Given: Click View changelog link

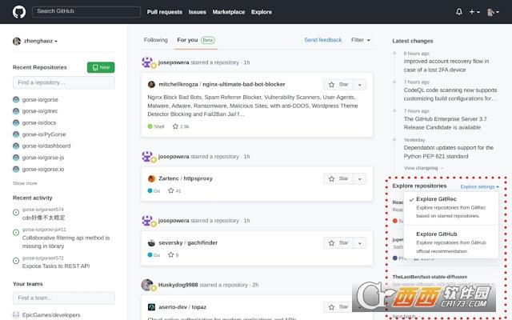Looking at the screenshot, I should pyautogui.click(x=423, y=168).
